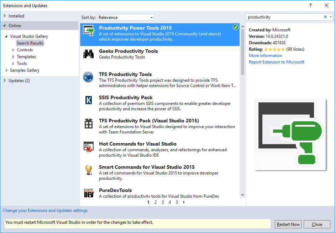Select the Samples Gallery item

(25, 70)
